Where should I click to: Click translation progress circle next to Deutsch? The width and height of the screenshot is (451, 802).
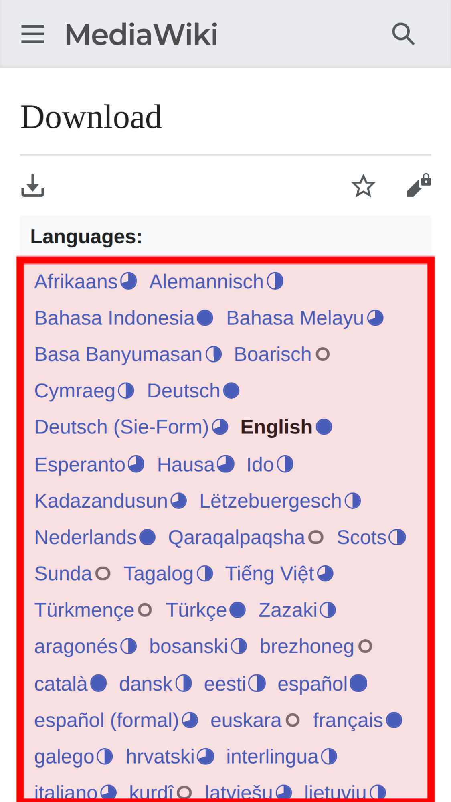(x=231, y=391)
